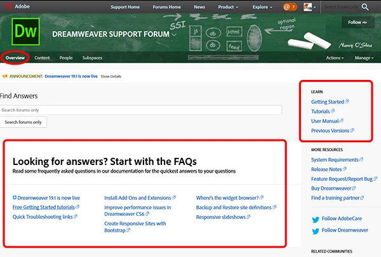Open the System Requirements link
Image resolution: width=381 pixels, height=257 pixels.
pyautogui.click(x=335, y=159)
